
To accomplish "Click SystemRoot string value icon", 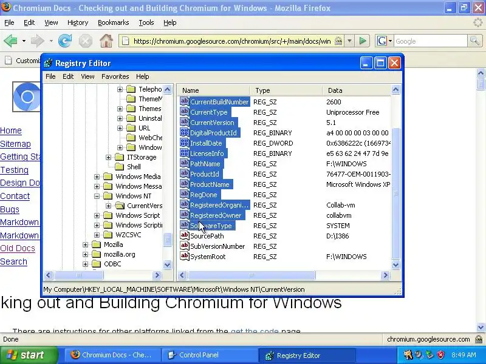I will point(185,256).
